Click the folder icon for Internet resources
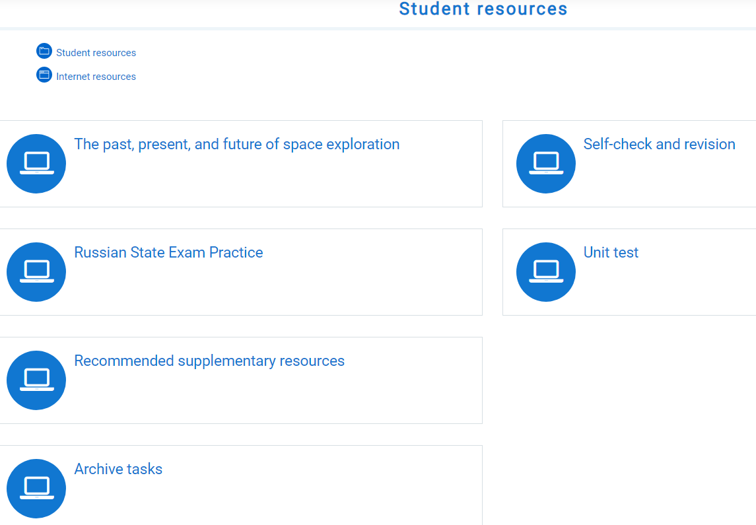The width and height of the screenshot is (756, 525). tap(44, 75)
